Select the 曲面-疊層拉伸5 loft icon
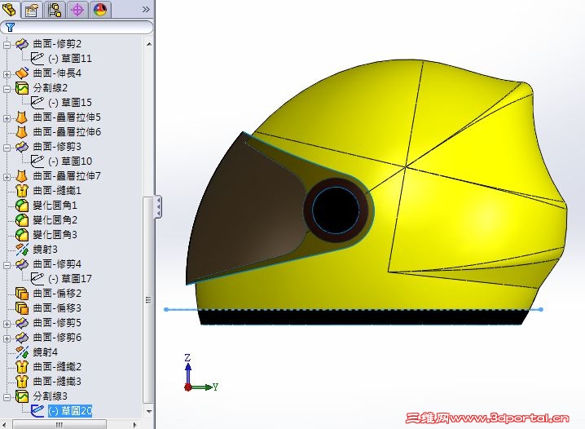The width and height of the screenshot is (585, 429). pos(22,117)
